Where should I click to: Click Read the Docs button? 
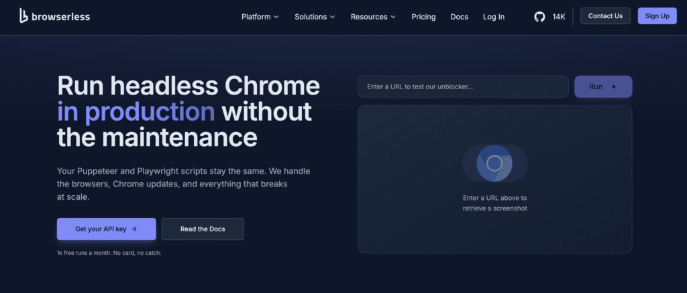pyautogui.click(x=203, y=229)
